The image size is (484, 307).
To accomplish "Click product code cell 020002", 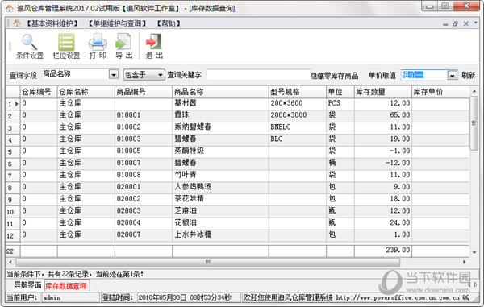I will point(144,199).
